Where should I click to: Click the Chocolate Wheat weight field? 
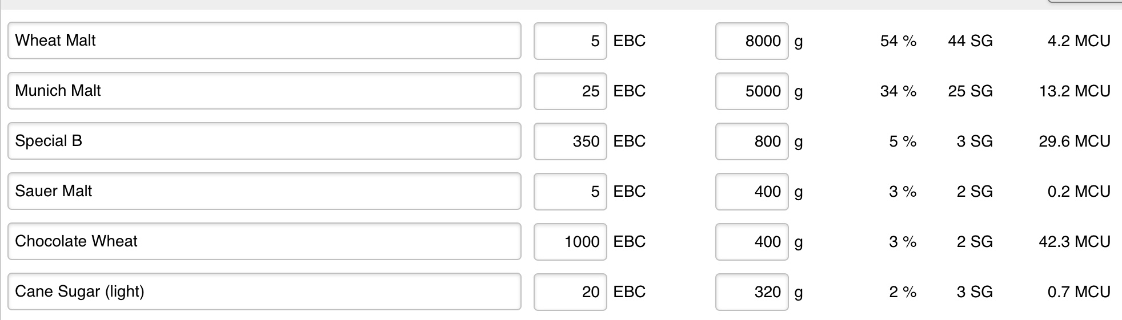751,241
